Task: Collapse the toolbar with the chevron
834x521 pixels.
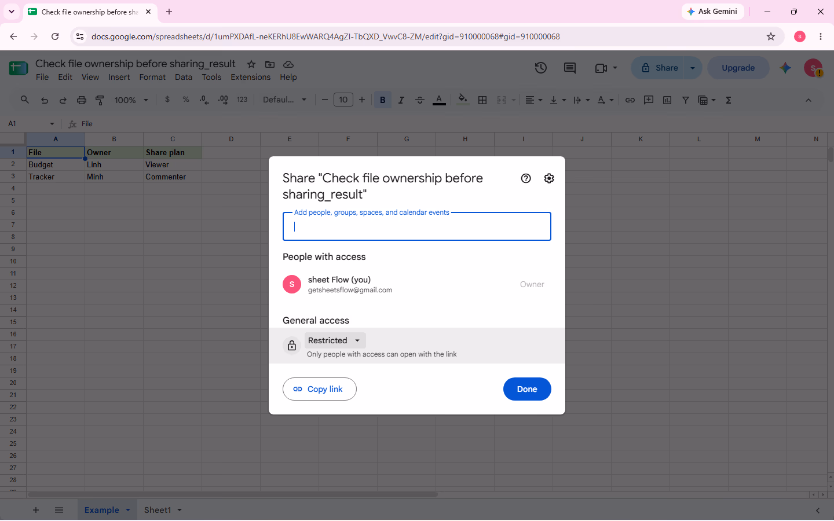Action: [809, 100]
